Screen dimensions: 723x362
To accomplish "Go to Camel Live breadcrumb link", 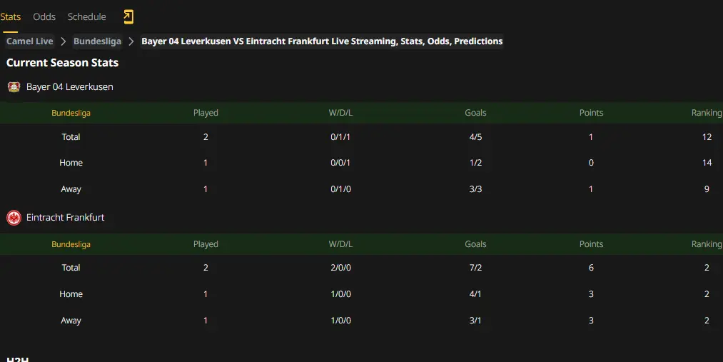I will (x=29, y=41).
